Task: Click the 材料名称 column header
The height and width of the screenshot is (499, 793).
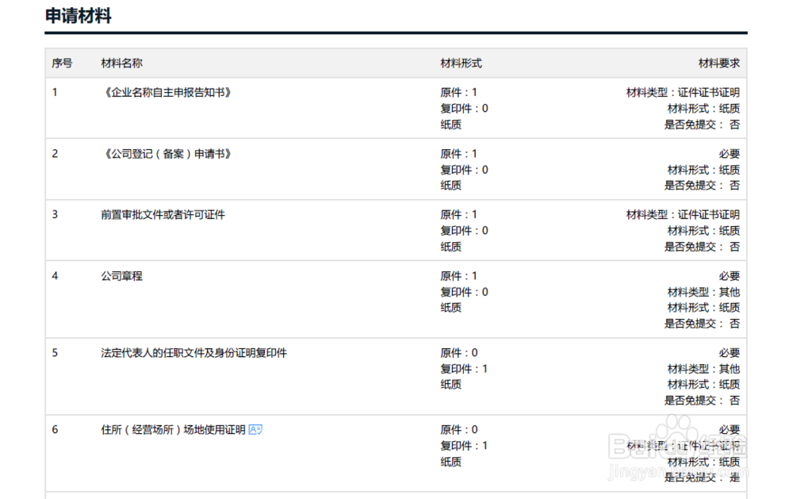Action: [x=121, y=63]
